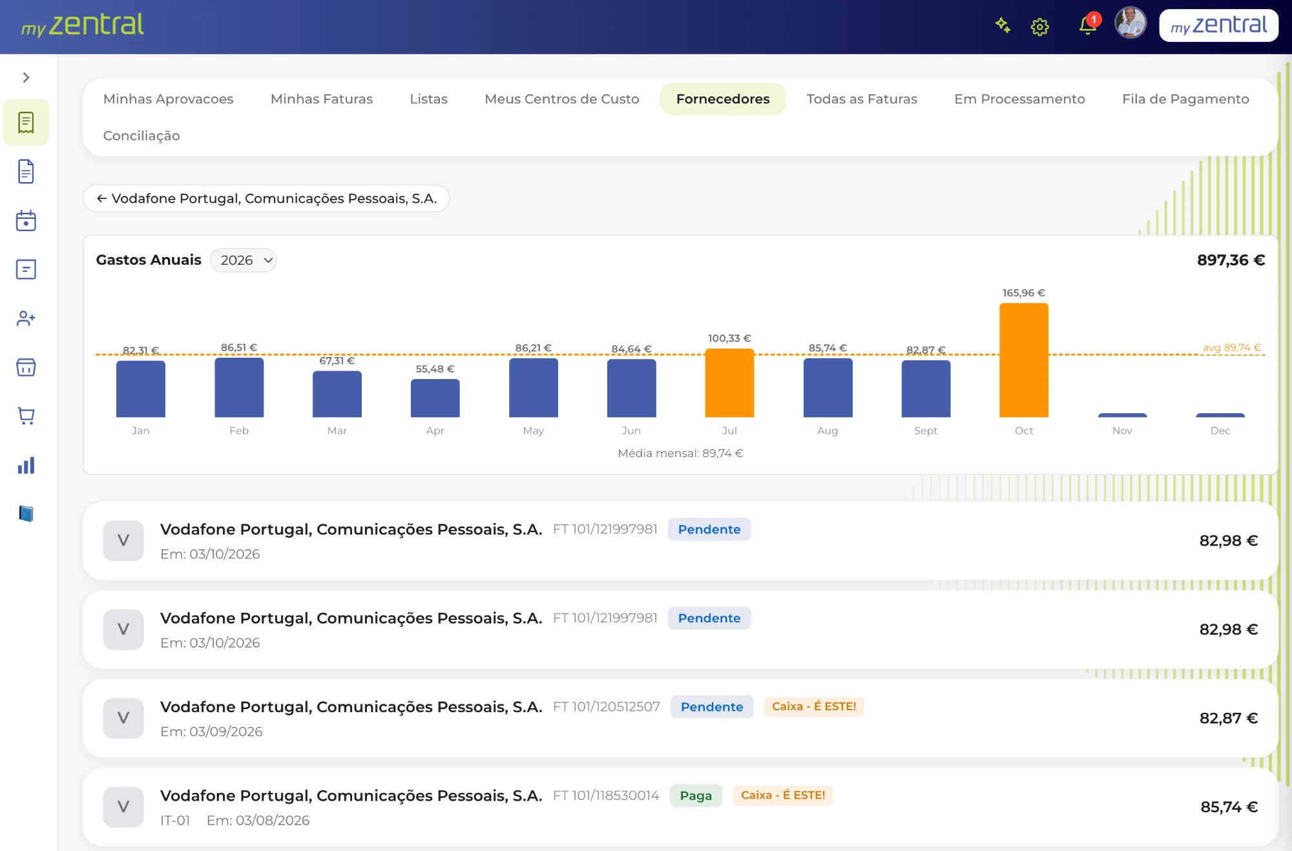Click Caixa - É ESTE! tag on 82,87 € invoice

click(814, 706)
